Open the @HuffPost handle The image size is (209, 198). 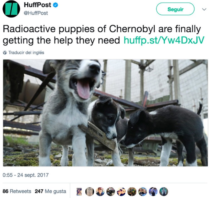(36, 13)
